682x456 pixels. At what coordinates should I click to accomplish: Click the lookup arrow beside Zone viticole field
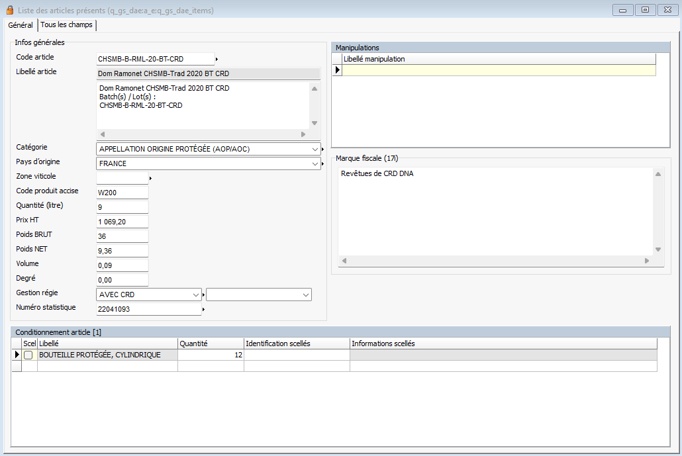click(x=150, y=178)
